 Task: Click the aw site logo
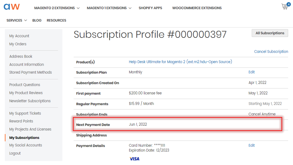tap(11, 7)
